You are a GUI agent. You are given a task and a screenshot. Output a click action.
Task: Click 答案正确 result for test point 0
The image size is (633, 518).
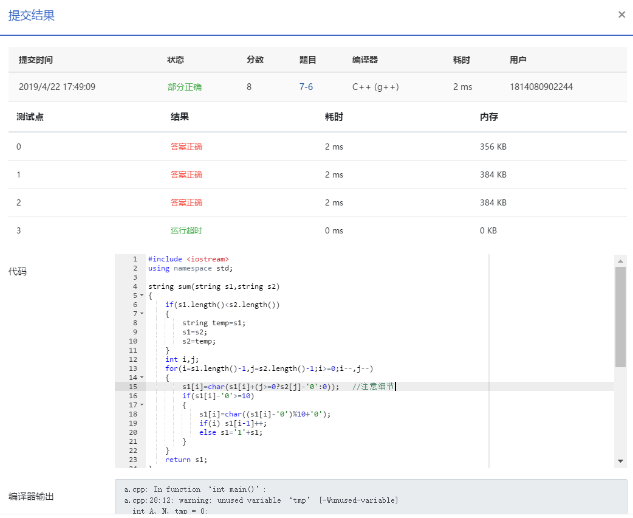tap(186, 147)
